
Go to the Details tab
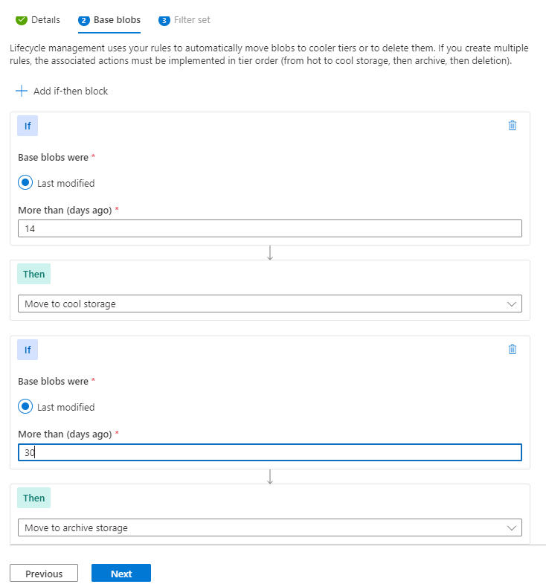click(38, 20)
